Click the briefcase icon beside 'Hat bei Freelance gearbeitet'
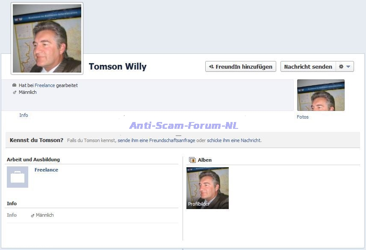Viewport: 366px width, 250px height. point(15,85)
